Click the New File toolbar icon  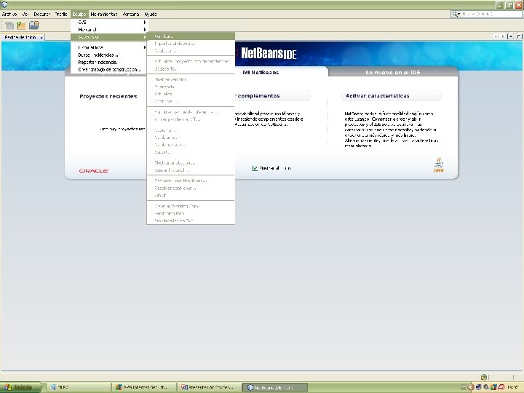click(x=9, y=25)
